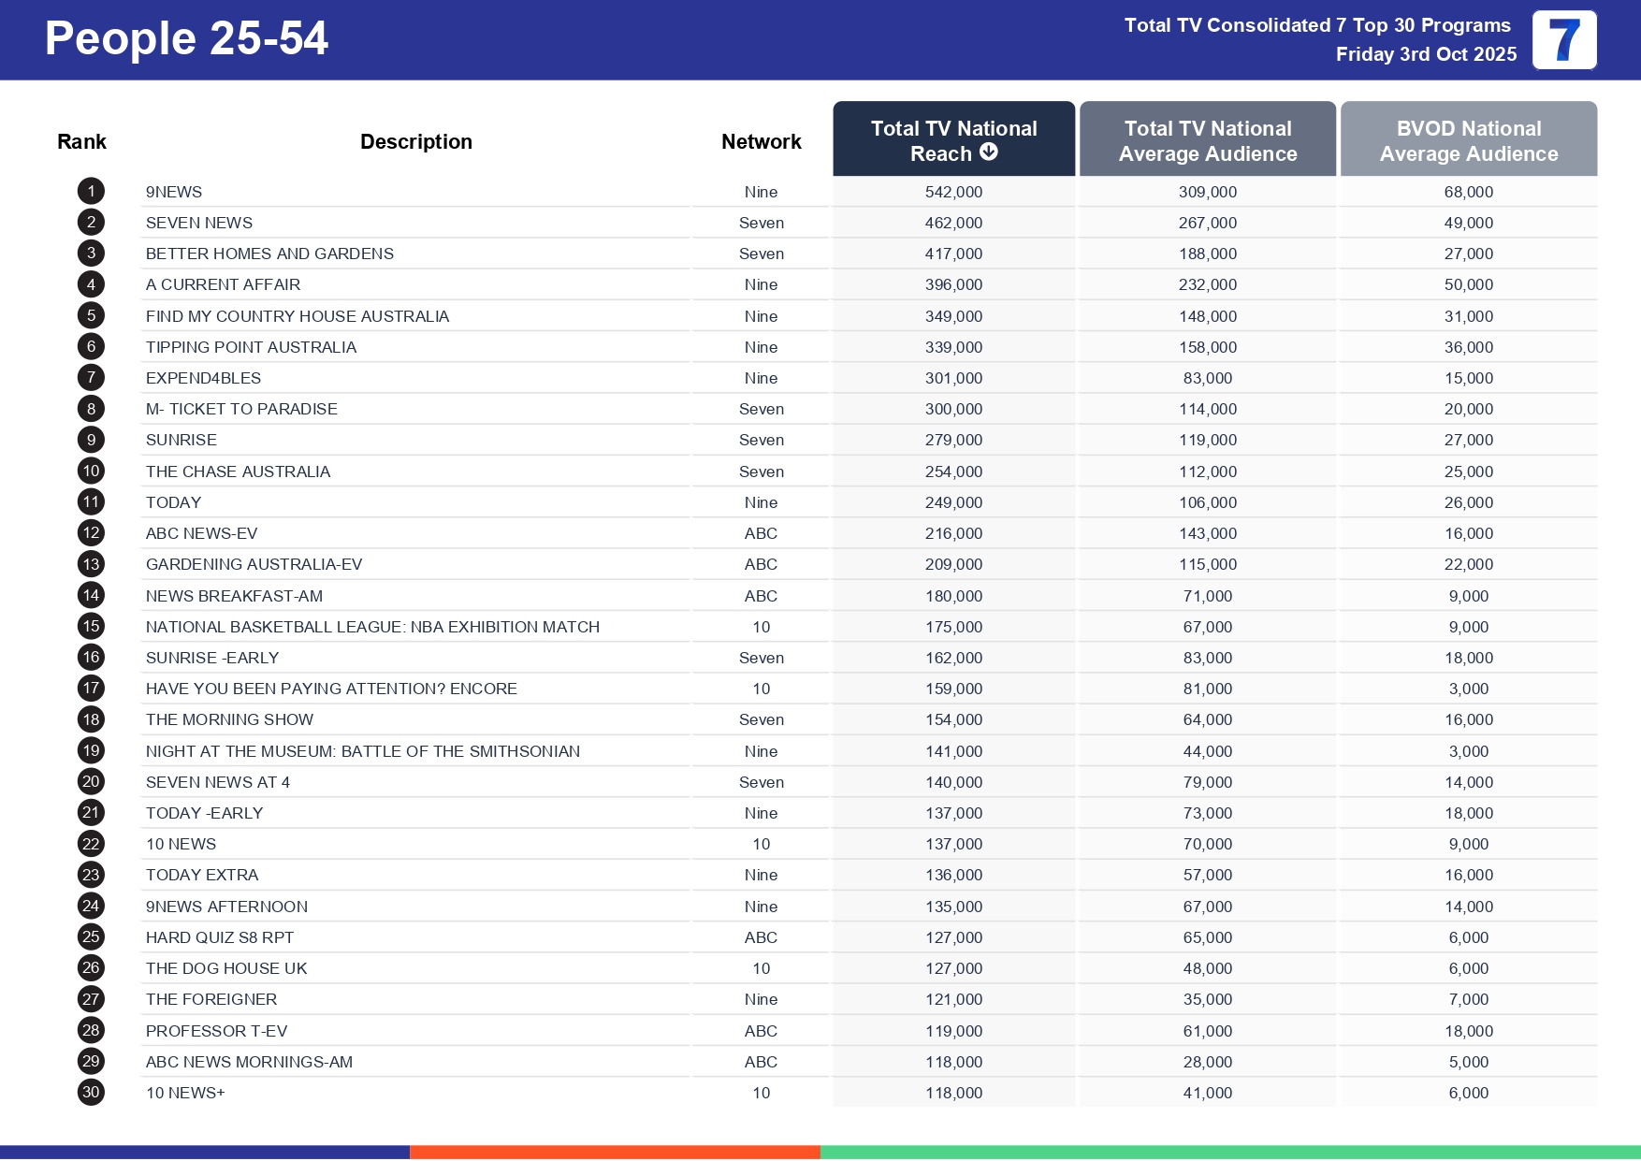Open the BETTER HOMES AND GARDENS entry
The image size is (1641, 1161).
pos(270,254)
